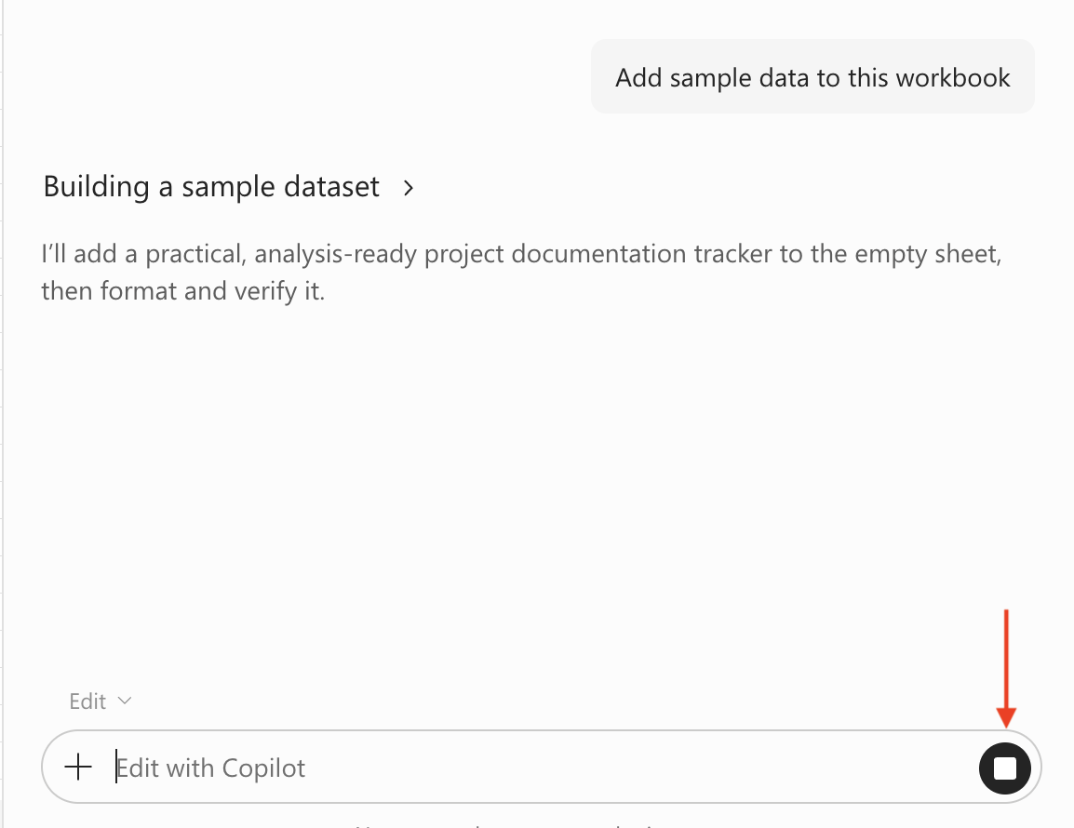Click the Copilot reply about documentation tracker
1074x828 pixels.
[x=521, y=272]
